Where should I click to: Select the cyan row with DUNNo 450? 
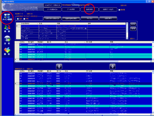pyautogui.click(x=85, y=96)
